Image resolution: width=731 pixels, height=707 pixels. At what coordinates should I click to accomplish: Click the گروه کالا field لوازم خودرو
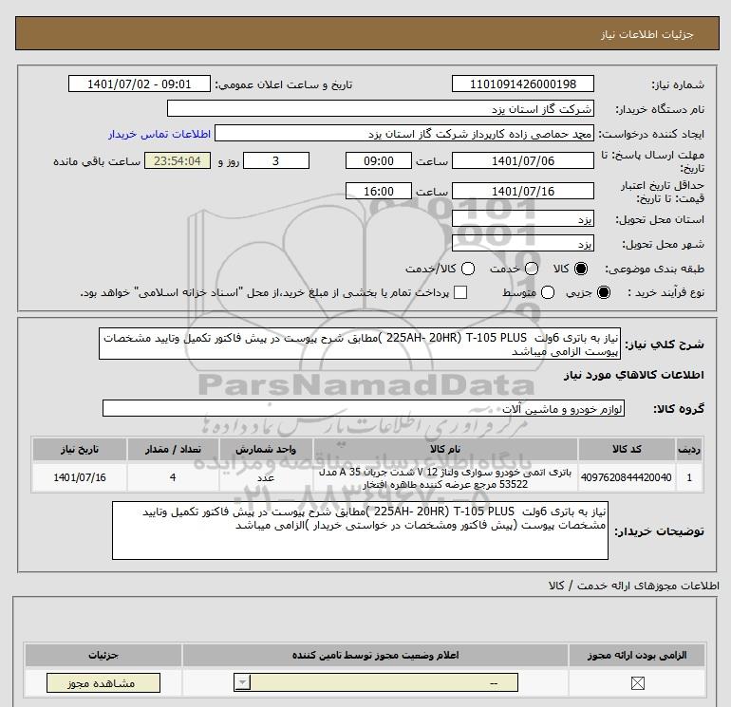tap(364, 408)
